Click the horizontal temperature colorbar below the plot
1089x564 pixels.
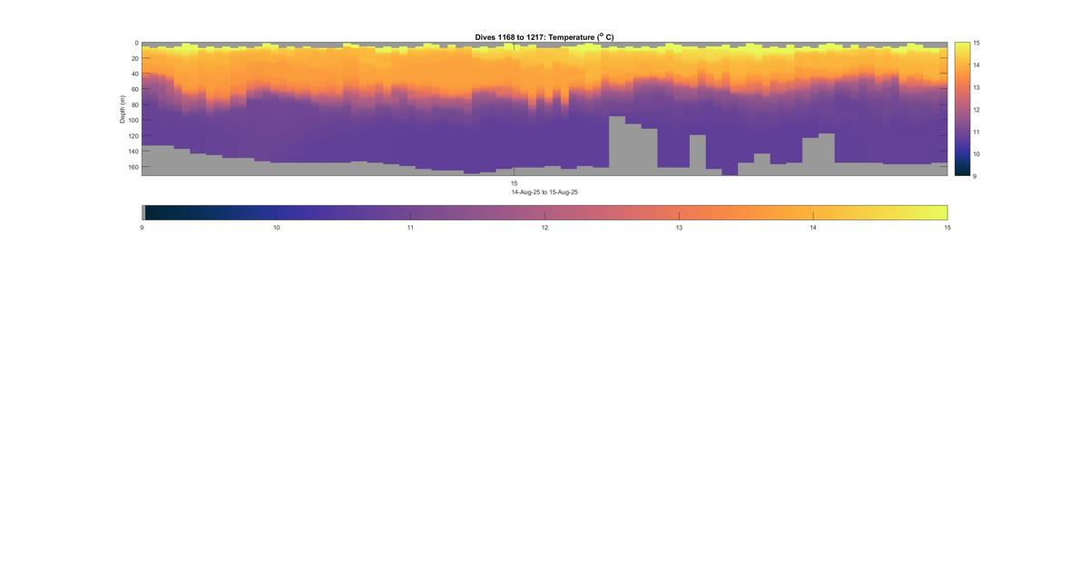point(544,212)
